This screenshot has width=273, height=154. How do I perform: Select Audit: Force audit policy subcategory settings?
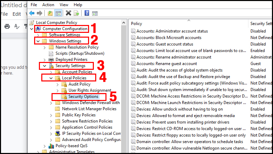[192, 83]
